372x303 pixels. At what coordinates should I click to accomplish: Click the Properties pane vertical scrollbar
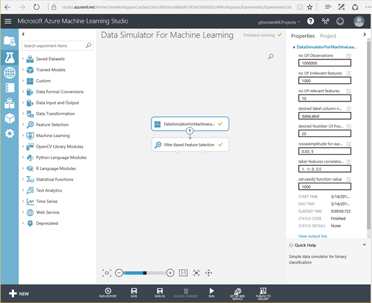tap(368, 136)
